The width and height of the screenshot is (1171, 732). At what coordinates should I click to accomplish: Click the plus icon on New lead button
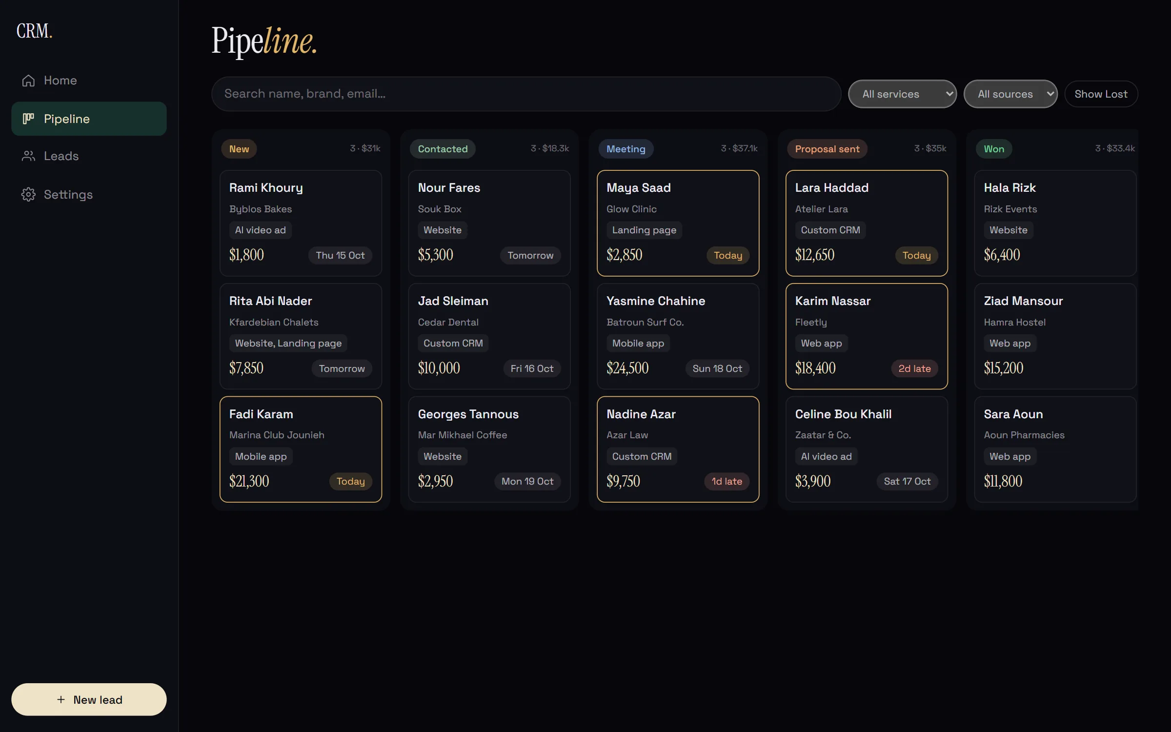[x=61, y=699]
